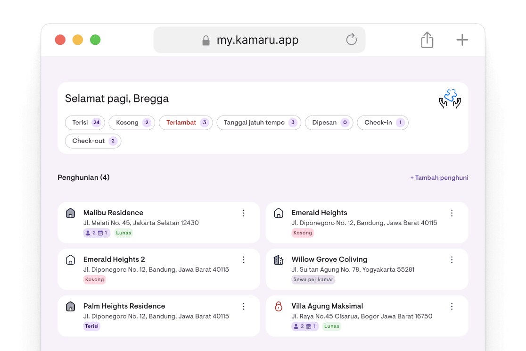
Task: Click address Jl. Melati No. 45
Action: coord(141,223)
